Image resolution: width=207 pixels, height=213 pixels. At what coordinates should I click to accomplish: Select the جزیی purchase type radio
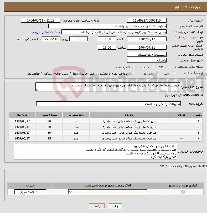(174, 73)
